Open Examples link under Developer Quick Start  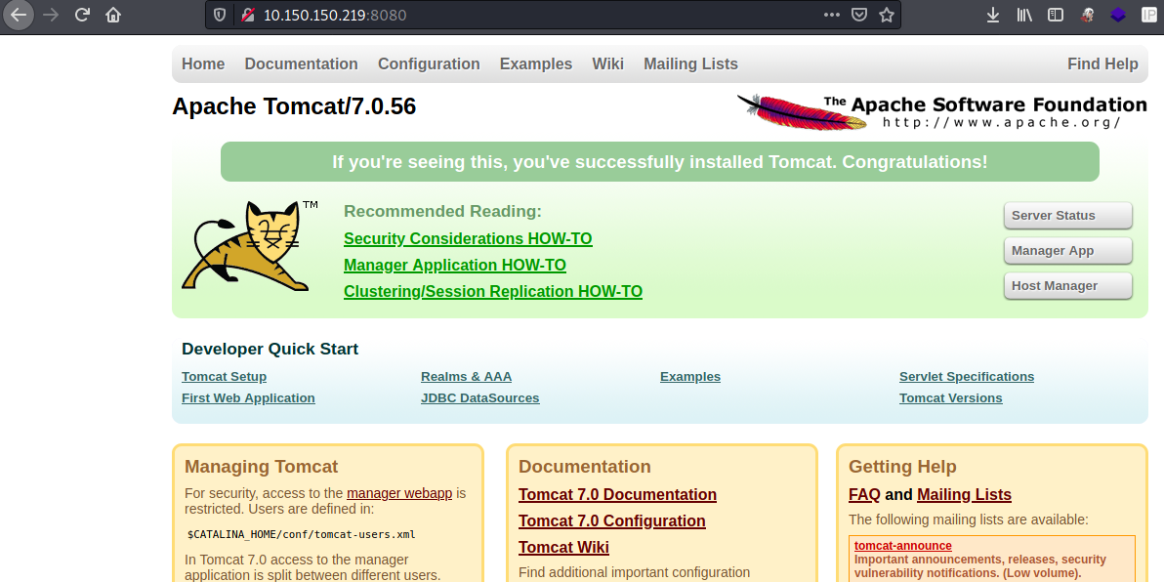point(690,376)
